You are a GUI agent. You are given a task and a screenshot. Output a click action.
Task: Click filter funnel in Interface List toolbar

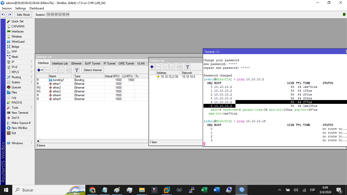(77, 70)
